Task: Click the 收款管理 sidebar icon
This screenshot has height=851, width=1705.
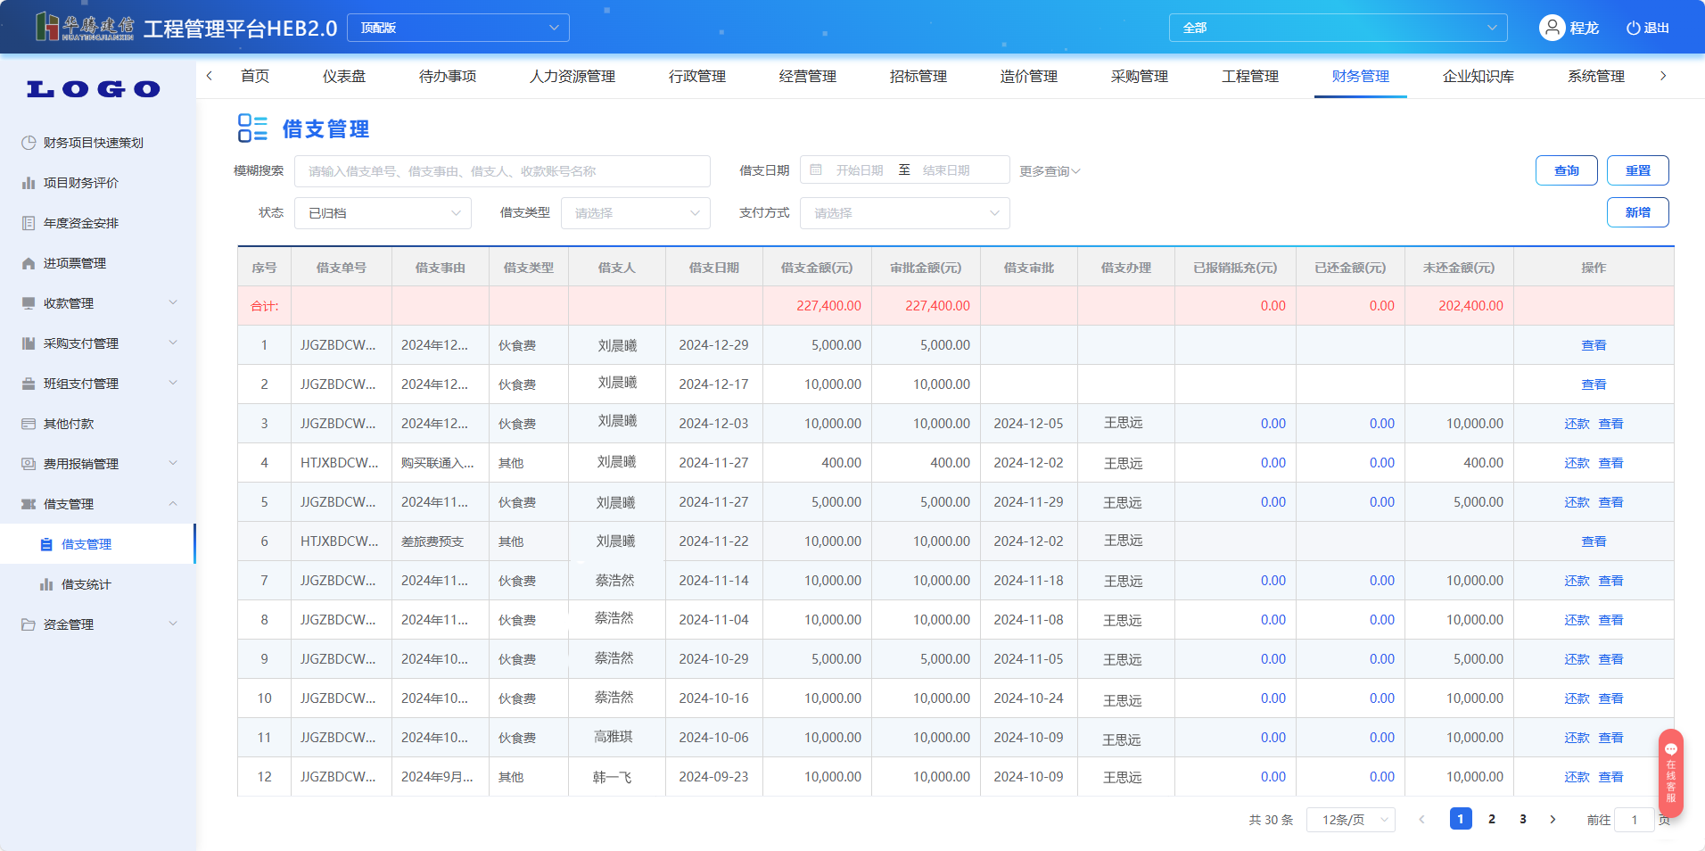Action: coord(29,303)
